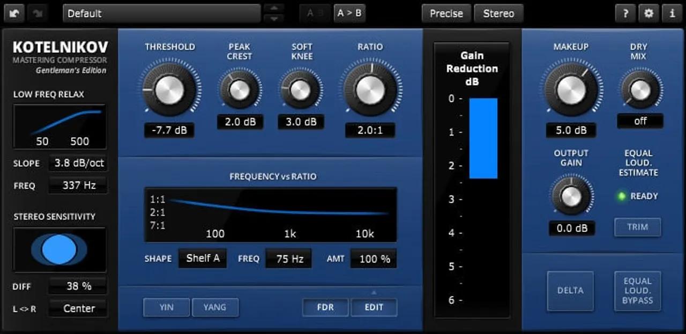Click the Output Gain knob
The height and width of the screenshot is (334, 686).
coord(571,195)
